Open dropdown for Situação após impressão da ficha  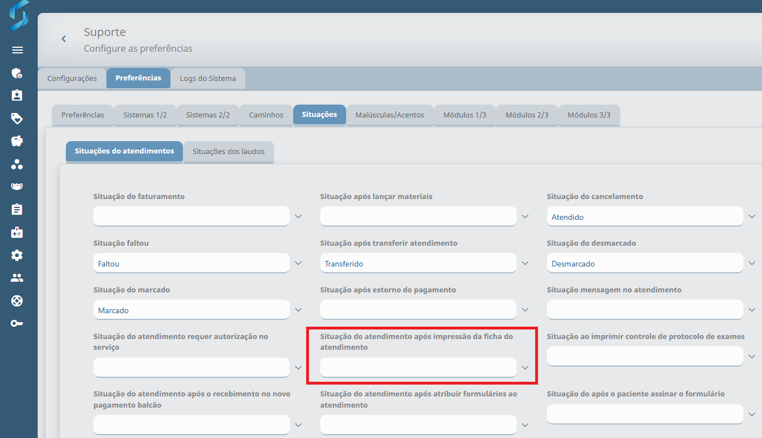[525, 368]
